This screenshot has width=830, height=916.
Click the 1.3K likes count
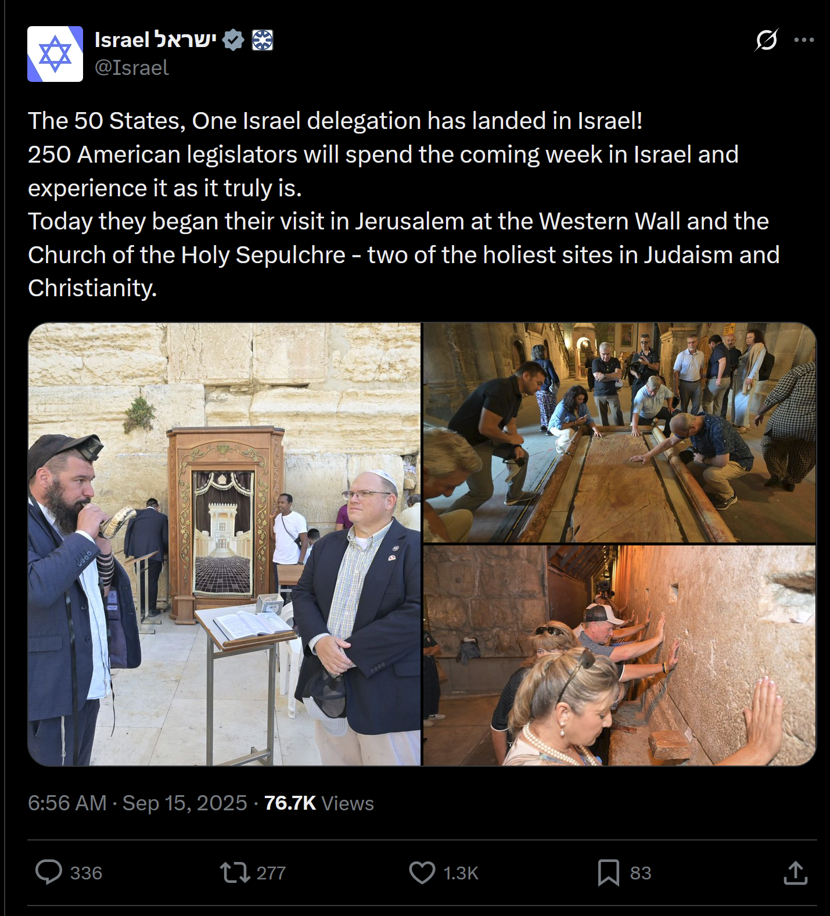click(x=461, y=873)
